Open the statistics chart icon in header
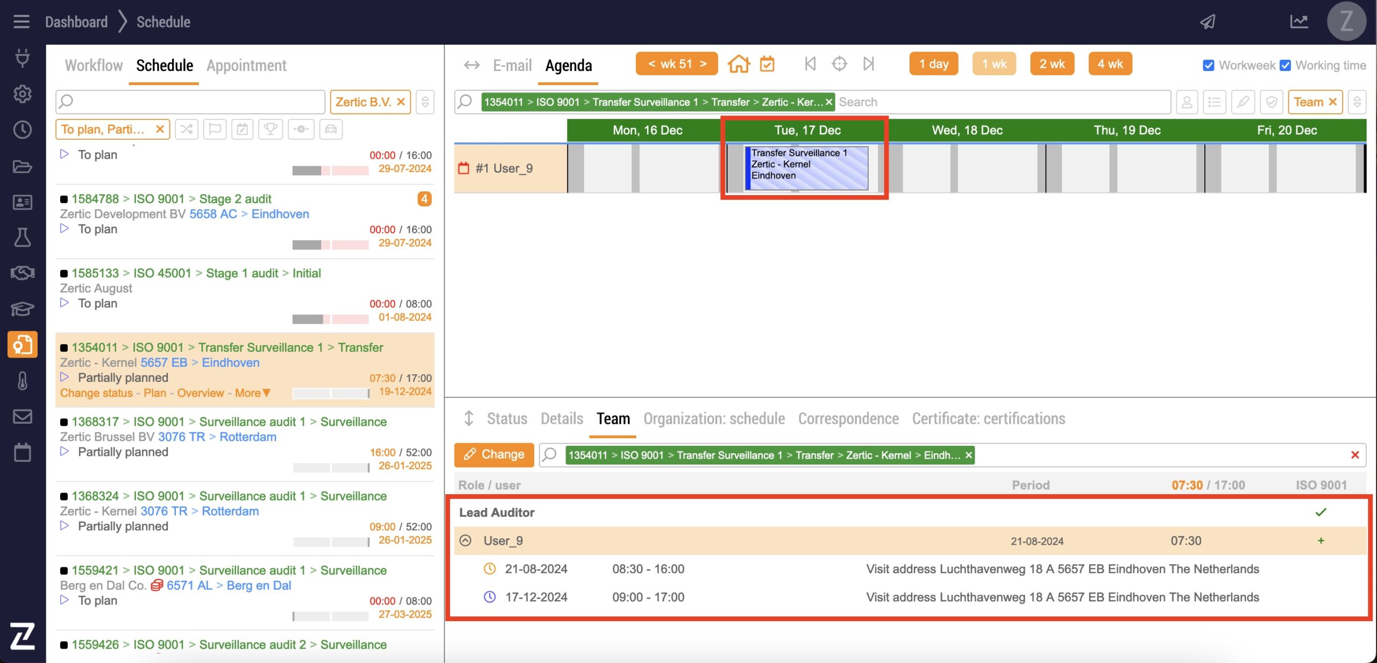This screenshot has height=663, width=1377. [x=1298, y=22]
